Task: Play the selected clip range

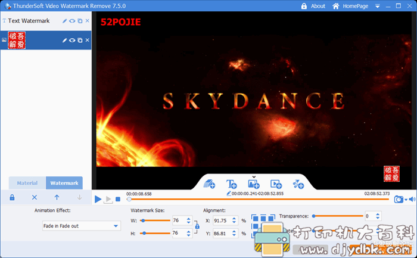Action: click(x=108, y=200)
